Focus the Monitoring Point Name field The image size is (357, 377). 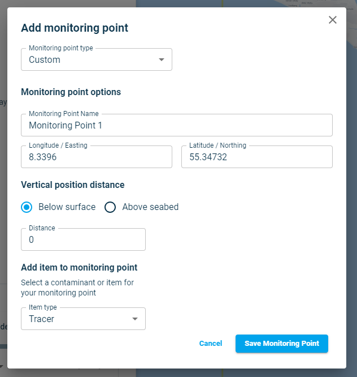(x=176, y=126)
